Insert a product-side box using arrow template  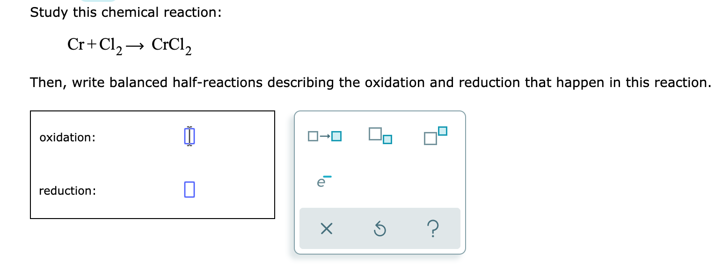325,136
